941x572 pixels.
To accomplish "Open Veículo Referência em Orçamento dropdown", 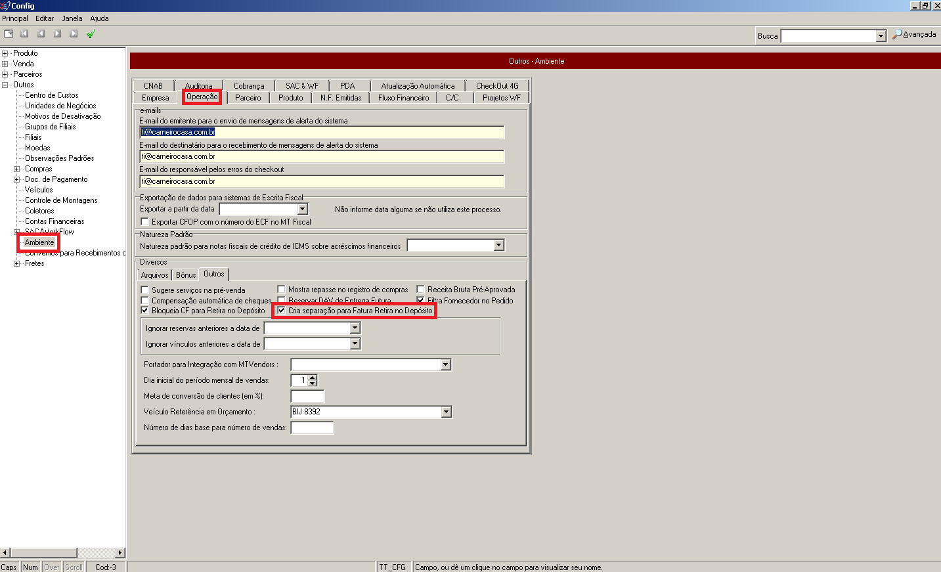I will (446, 412).
